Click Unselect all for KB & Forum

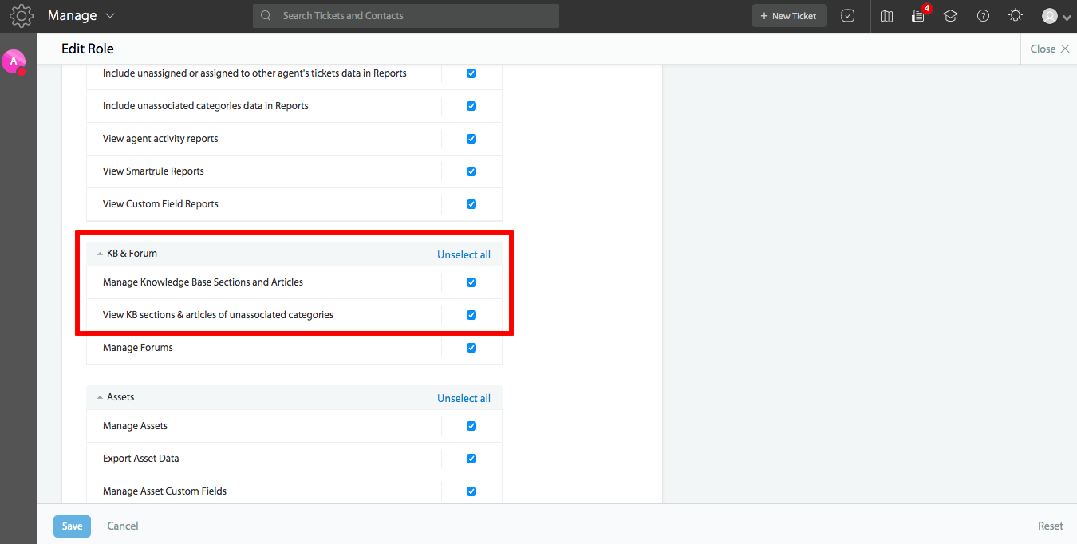[x=464, y=254]
